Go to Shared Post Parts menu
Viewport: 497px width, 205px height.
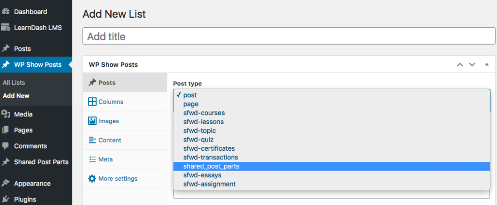(41, 162)
